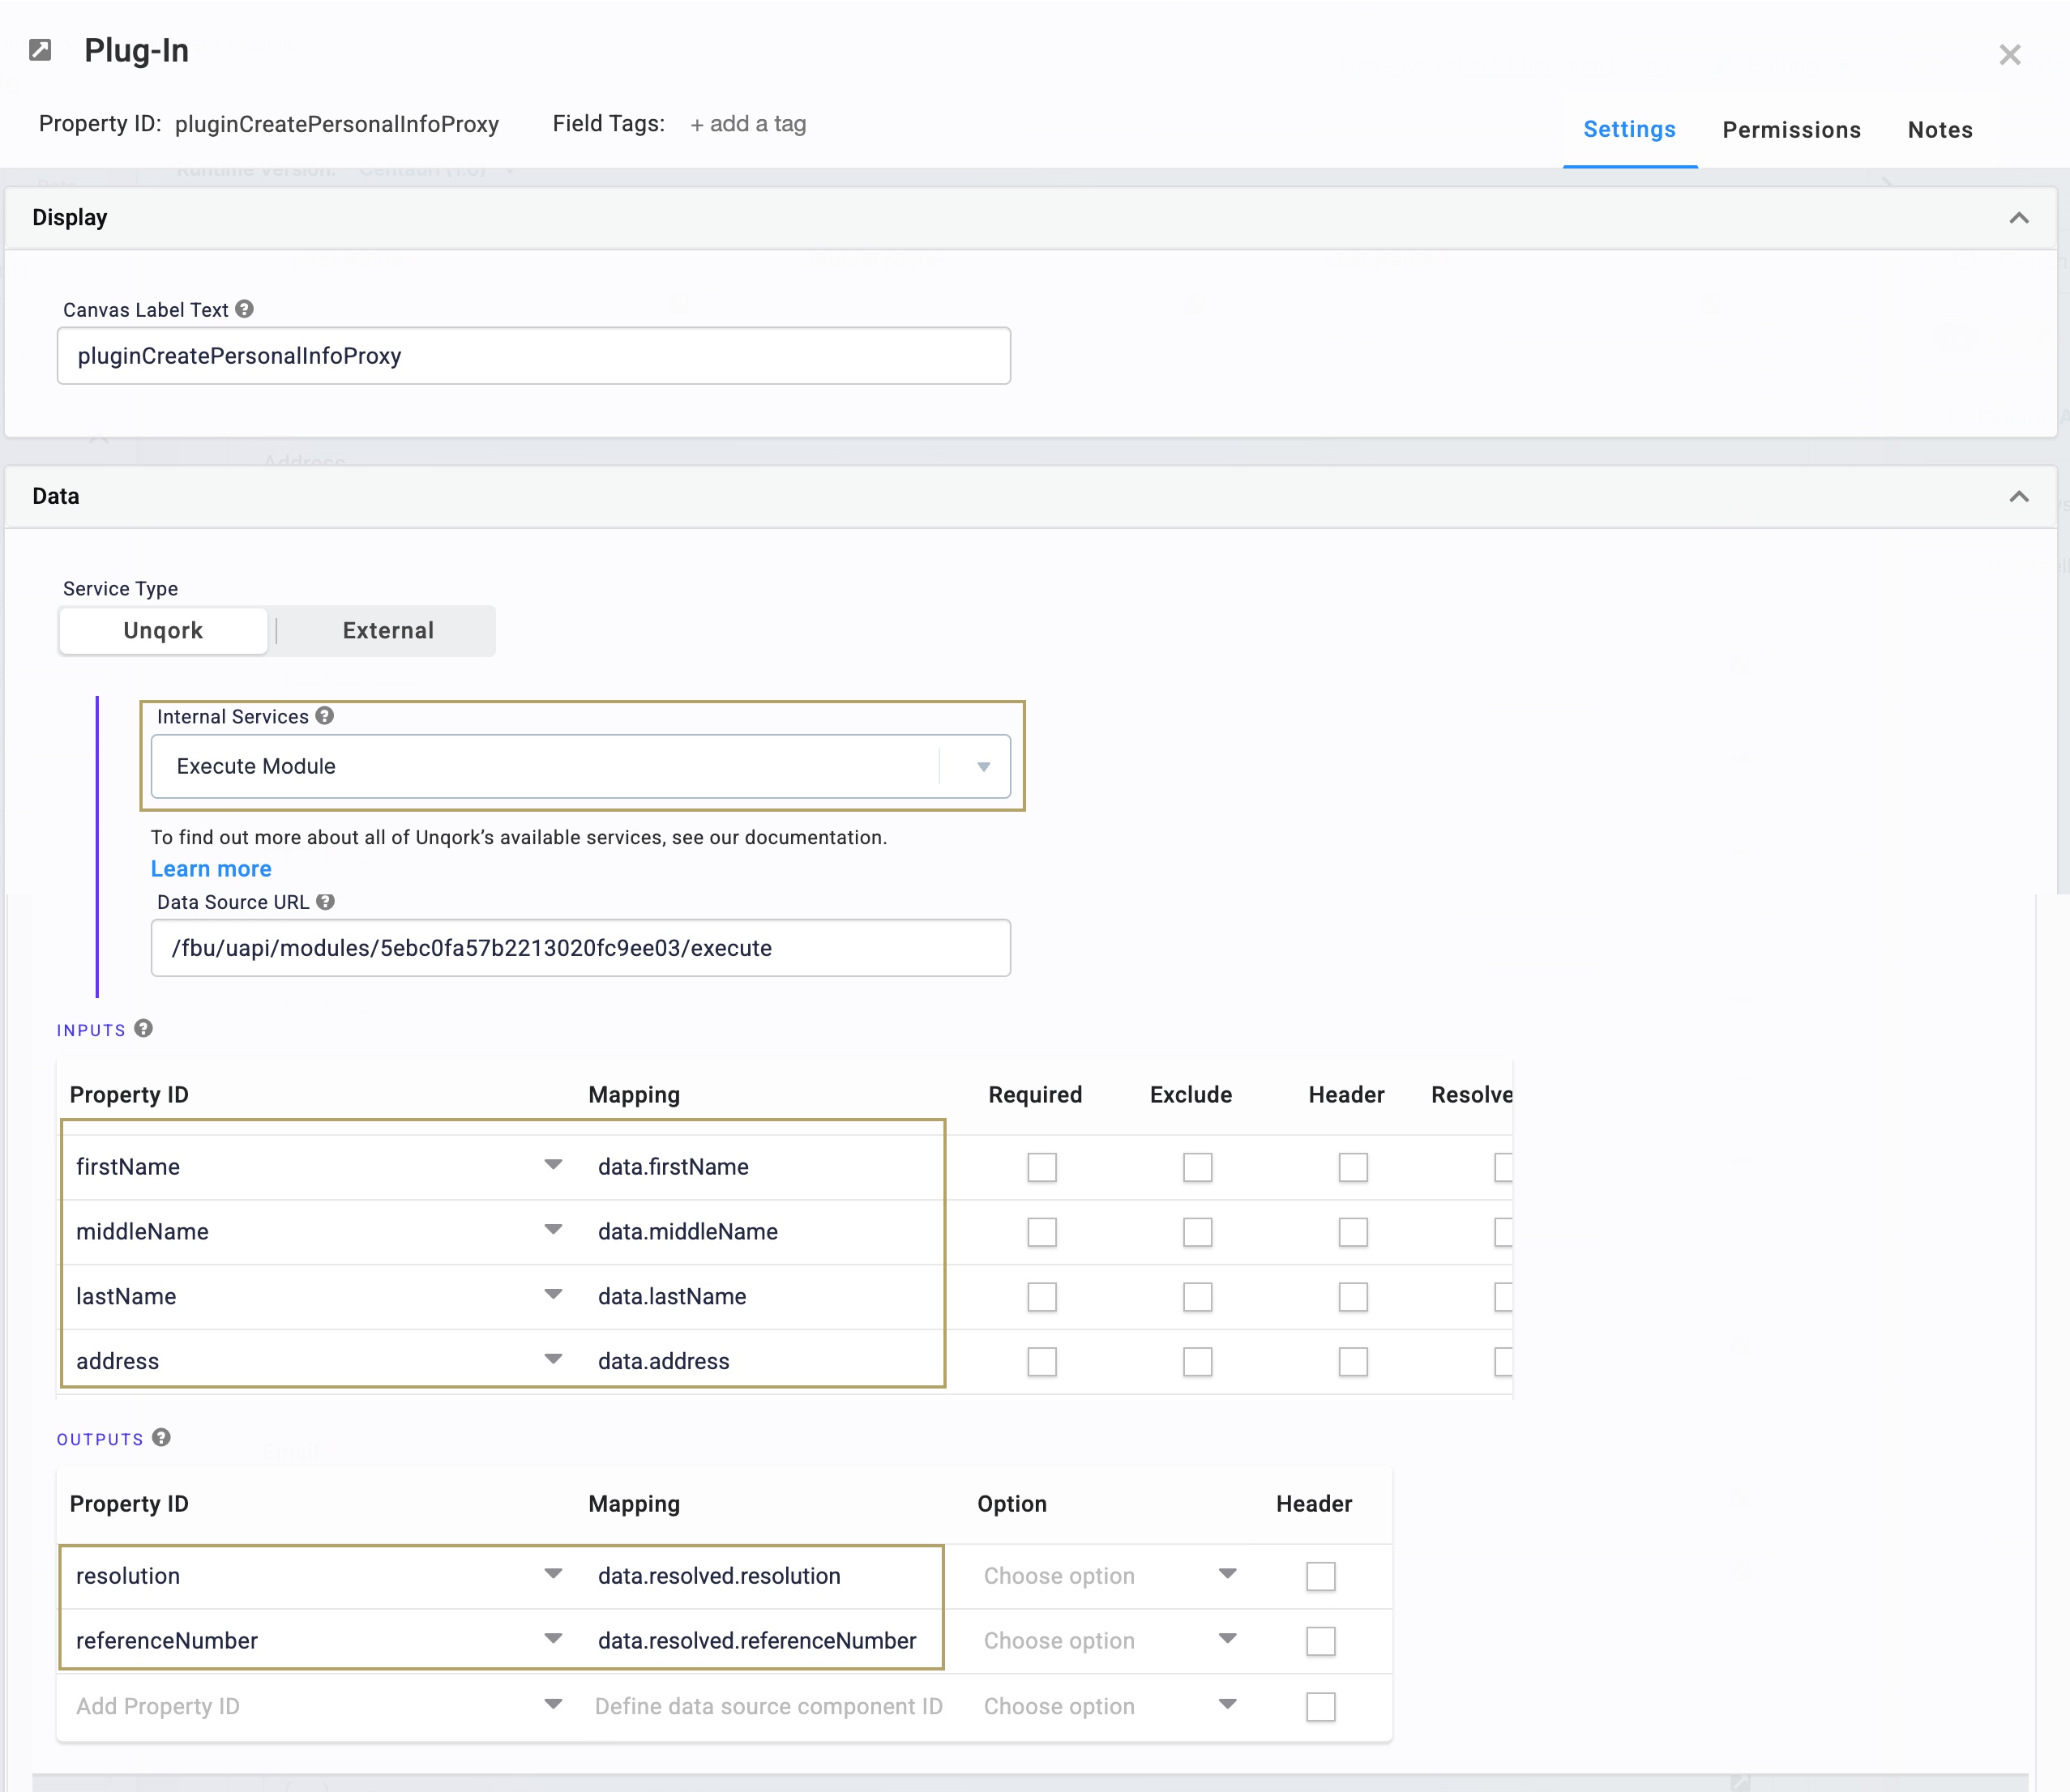This screenshot has height=1792, width=2070.
Task: Open the Execute Module services dropdown
Action: tap(982, 766)
